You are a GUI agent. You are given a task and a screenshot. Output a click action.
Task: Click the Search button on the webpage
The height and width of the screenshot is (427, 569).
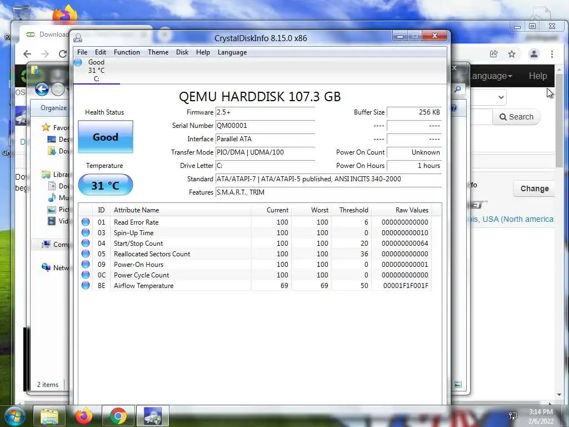click(x=516, y=117)
